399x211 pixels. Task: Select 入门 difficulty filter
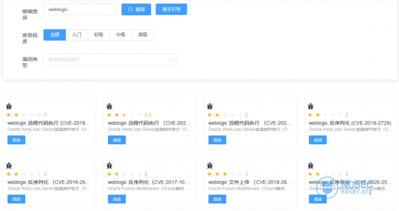tap(77, 34)
